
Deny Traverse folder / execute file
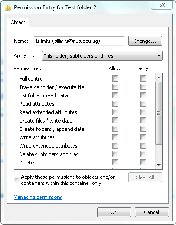click(x=143, y=87)
